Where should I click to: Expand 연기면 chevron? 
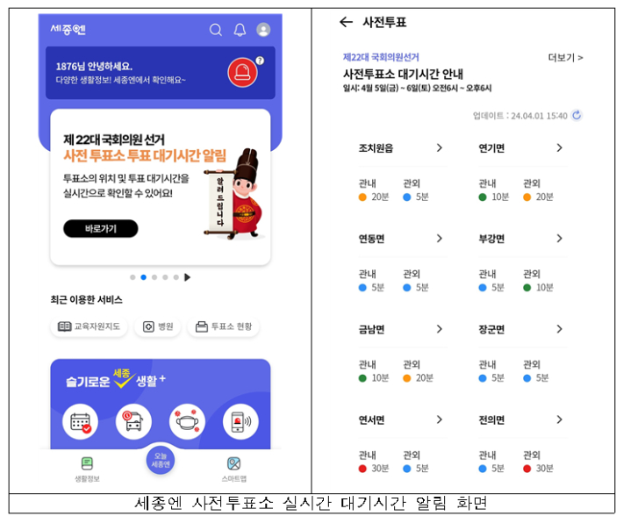coord(560,147)
